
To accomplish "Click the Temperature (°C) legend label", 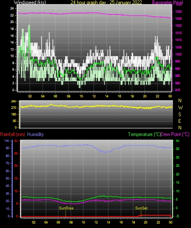I will pyautogui.click(x=144, y=134).
